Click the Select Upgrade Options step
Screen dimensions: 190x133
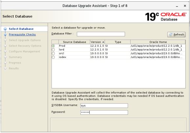click(x=25, y=40)
